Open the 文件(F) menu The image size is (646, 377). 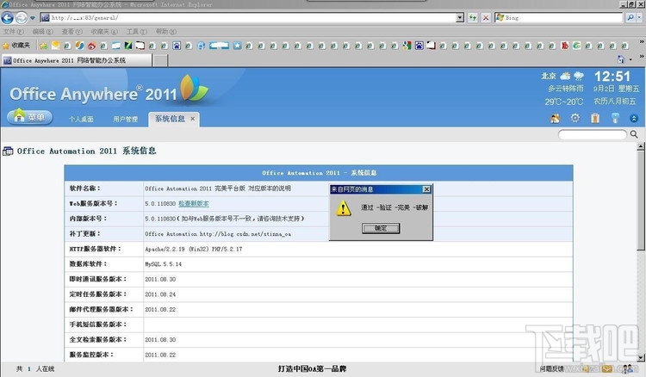[x=13, y=32]
